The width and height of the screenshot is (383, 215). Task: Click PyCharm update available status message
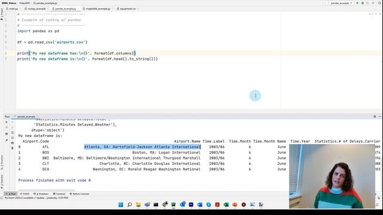tap(36, 198)
